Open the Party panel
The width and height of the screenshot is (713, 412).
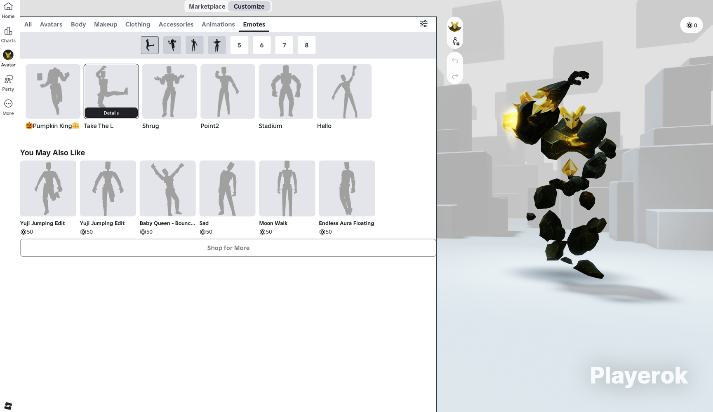8,83
